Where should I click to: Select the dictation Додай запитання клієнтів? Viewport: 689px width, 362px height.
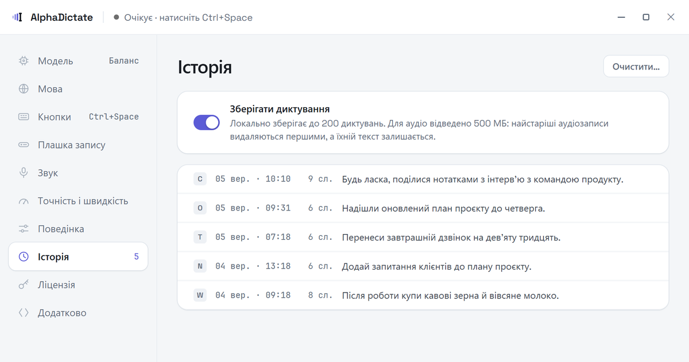coord(423,266)
